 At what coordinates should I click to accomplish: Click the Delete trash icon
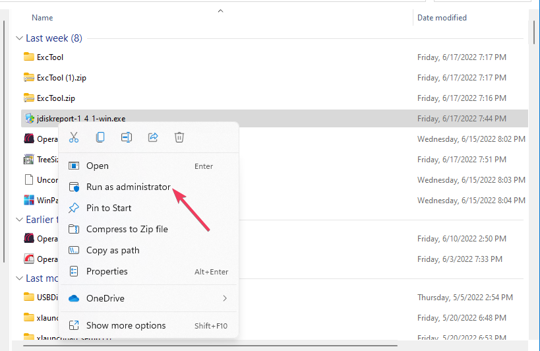(179, 137)
